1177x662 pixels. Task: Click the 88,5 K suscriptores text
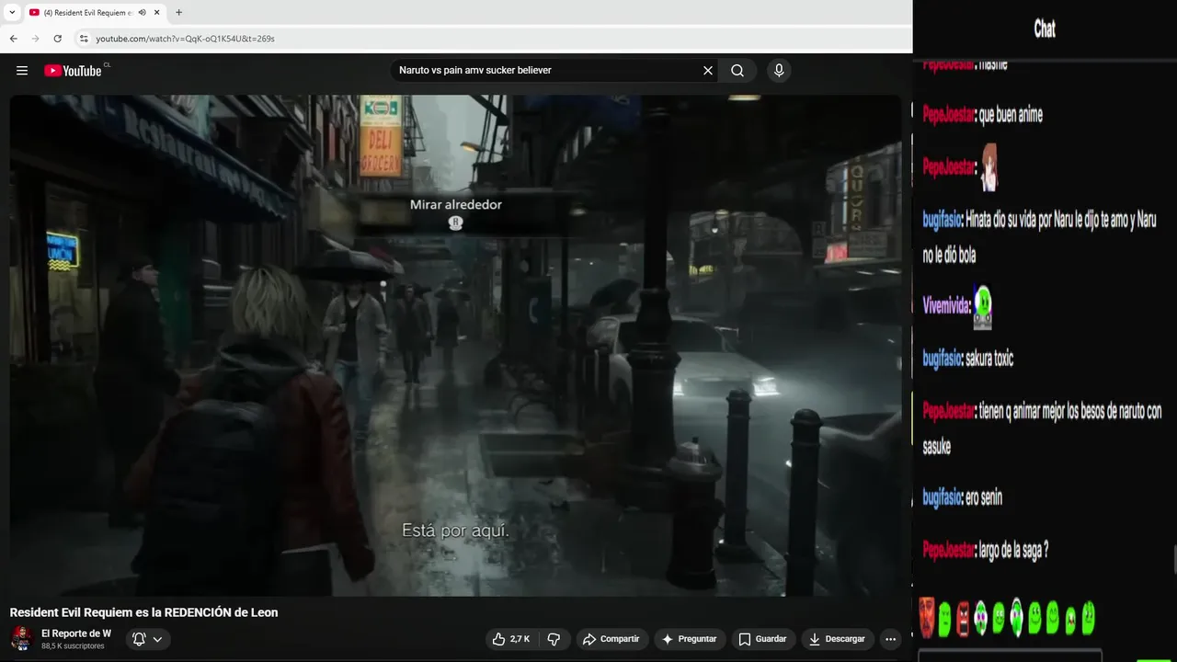(73, 646)
